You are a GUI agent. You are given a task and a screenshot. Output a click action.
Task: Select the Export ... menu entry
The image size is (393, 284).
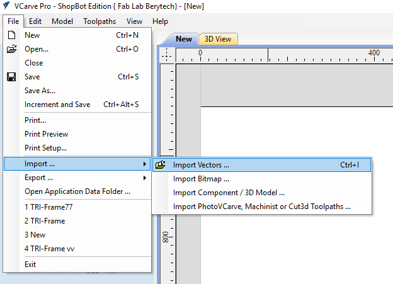tap(77, 178)
